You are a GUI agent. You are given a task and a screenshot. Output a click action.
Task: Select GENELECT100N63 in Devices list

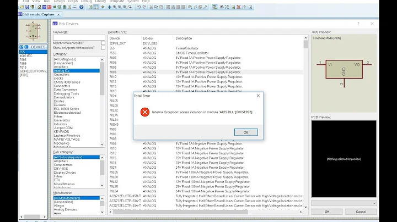click(x=33, y=71)
